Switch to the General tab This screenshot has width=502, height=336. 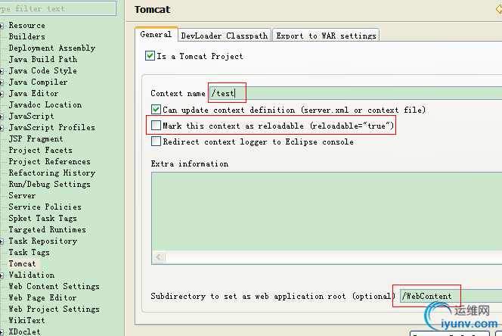pyautogui.click(x=156, y=34)
